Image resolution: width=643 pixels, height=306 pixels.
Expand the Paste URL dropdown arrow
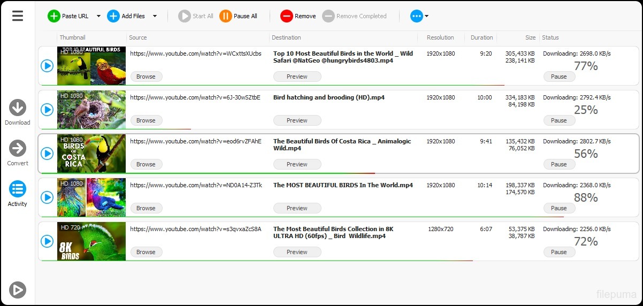coord(98,16)
